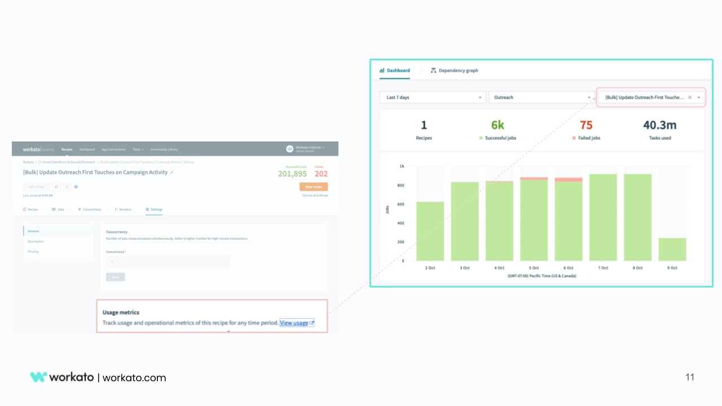Click the Edit recipe button
The image size is (722, 406).
pos(36,187)
